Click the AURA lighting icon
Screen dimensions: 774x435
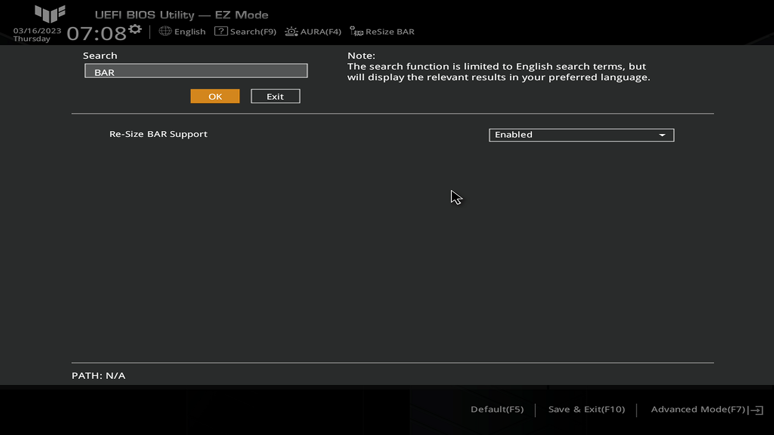click(291, 31)
